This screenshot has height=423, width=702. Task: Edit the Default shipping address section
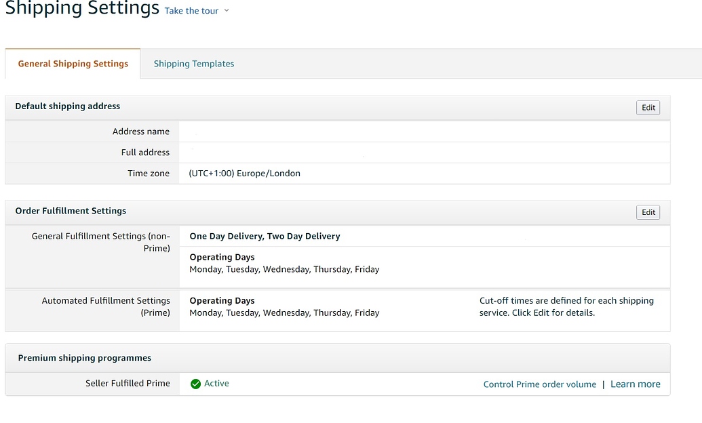tap(648, 108)
